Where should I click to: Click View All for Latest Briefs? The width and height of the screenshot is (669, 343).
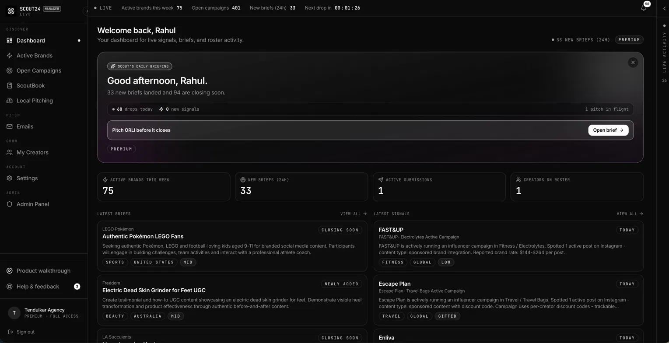pos(354,214)
